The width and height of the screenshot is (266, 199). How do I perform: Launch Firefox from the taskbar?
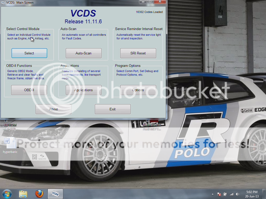point(39,194)
